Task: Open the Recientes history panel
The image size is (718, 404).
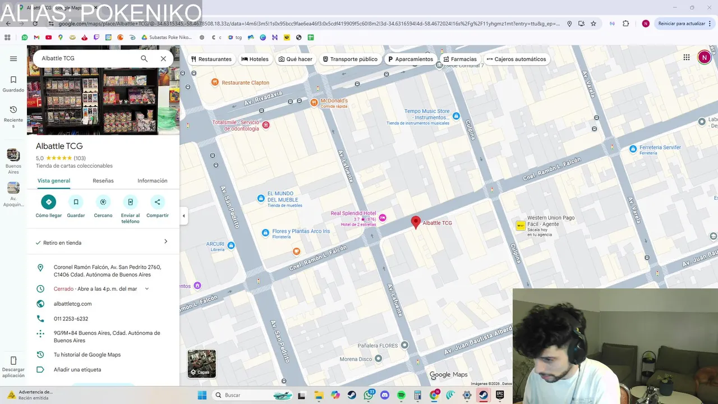Action: point(13,116)
